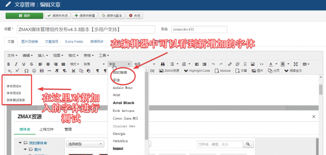Insert a link using the chain icon
Screen dimensions: 326x155
pyautogui.click(x=230, y=64)
